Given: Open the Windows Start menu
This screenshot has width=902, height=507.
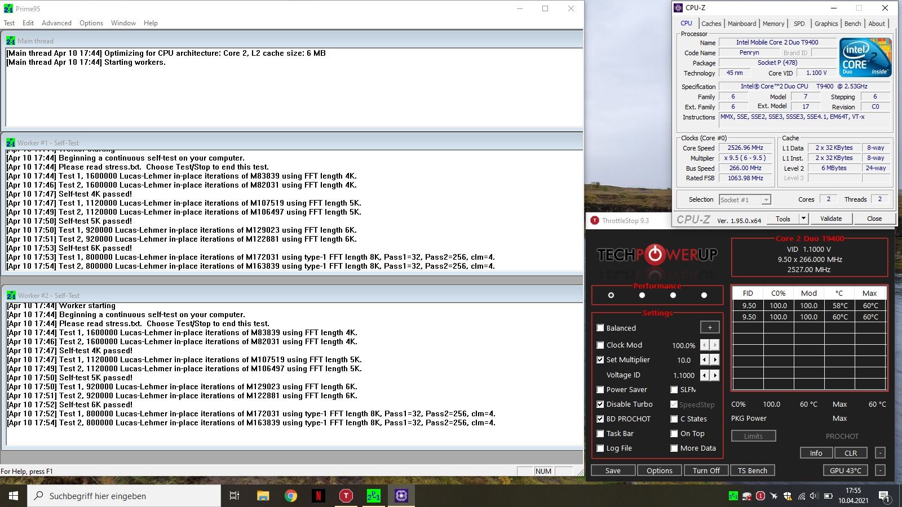Looking at the screenshot, I should 14,496.
